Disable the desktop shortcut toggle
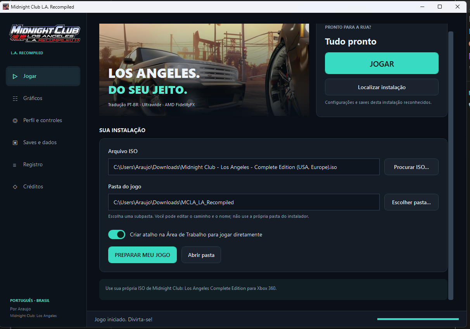The width and height of the screenshot is (470, 329). coord(117,234)
